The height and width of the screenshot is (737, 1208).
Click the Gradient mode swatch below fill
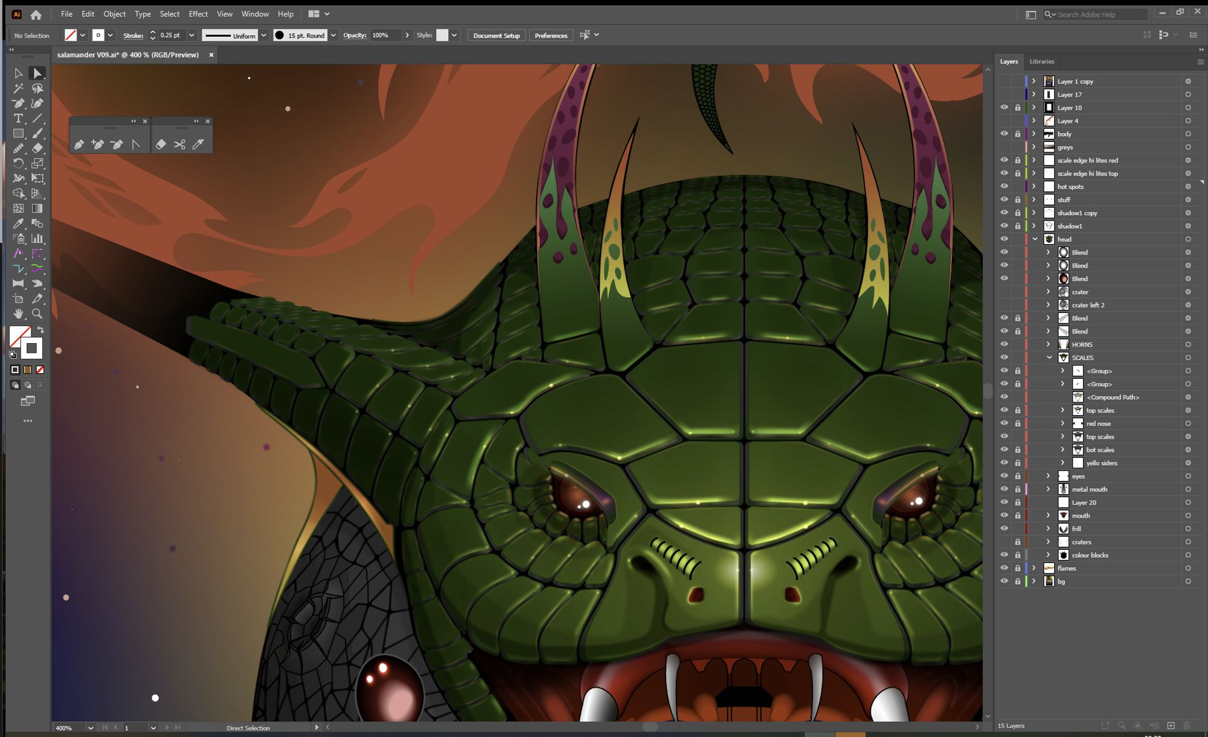pos(28,370)
